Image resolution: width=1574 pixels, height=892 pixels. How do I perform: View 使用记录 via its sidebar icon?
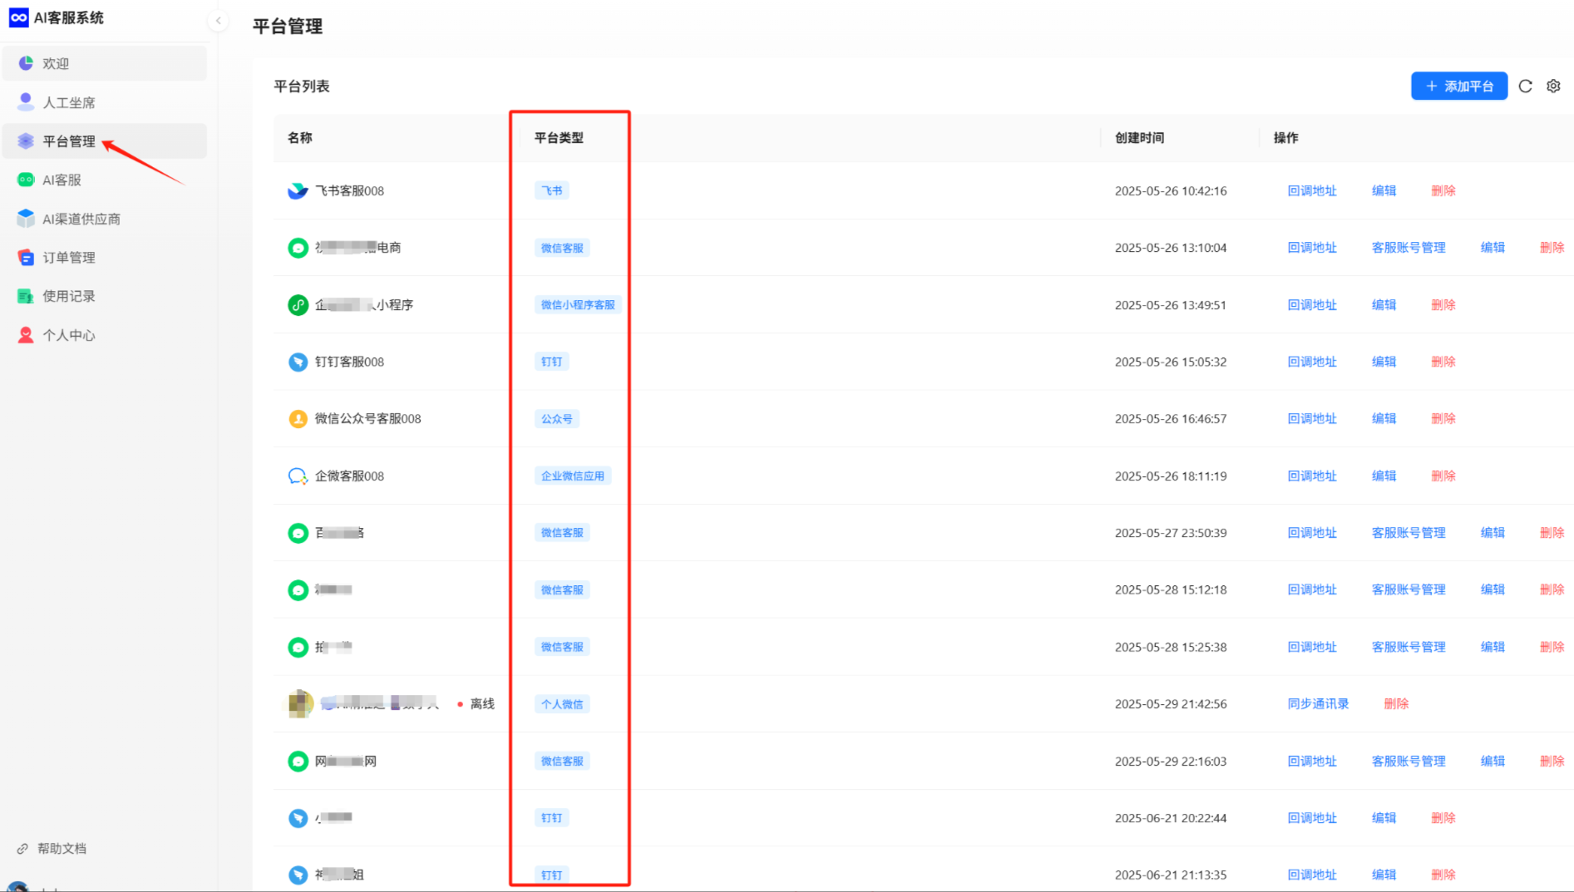click(25, 296)
